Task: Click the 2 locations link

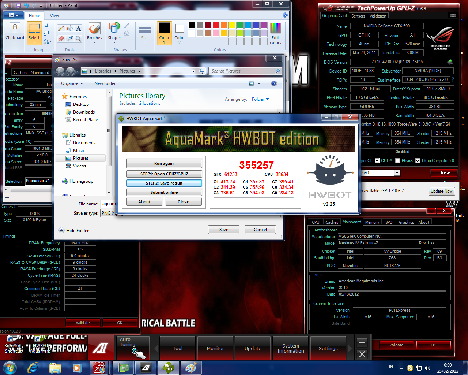Action: pos(150,103)
